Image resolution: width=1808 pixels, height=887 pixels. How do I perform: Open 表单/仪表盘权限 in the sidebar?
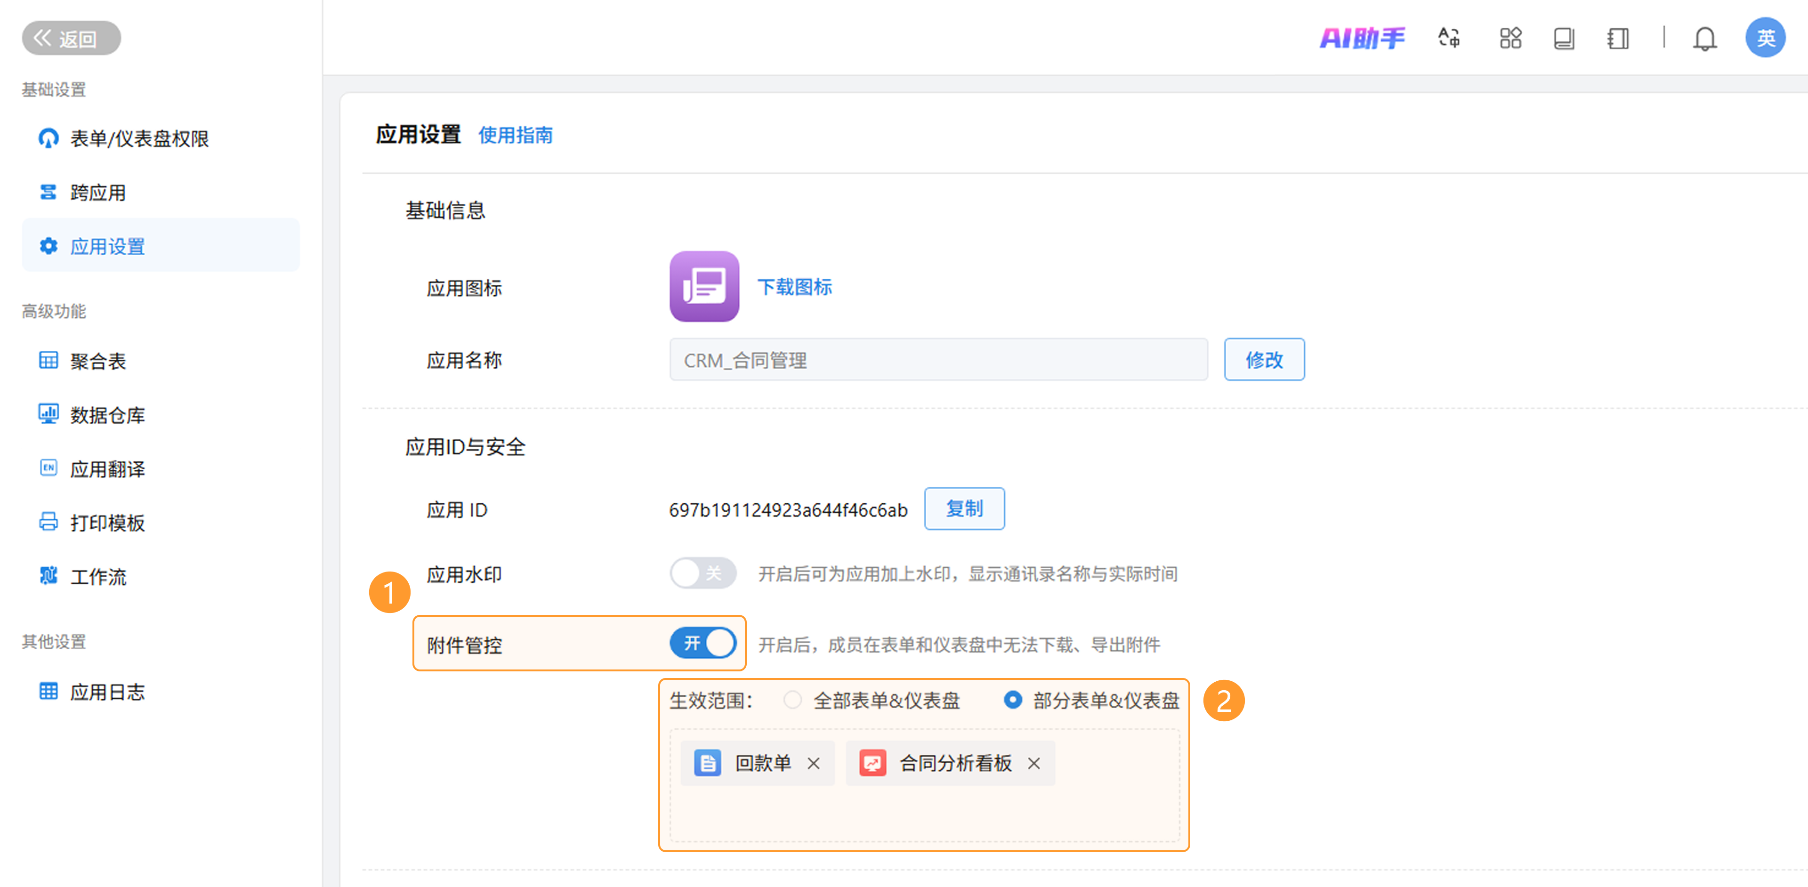click(139, 138)
